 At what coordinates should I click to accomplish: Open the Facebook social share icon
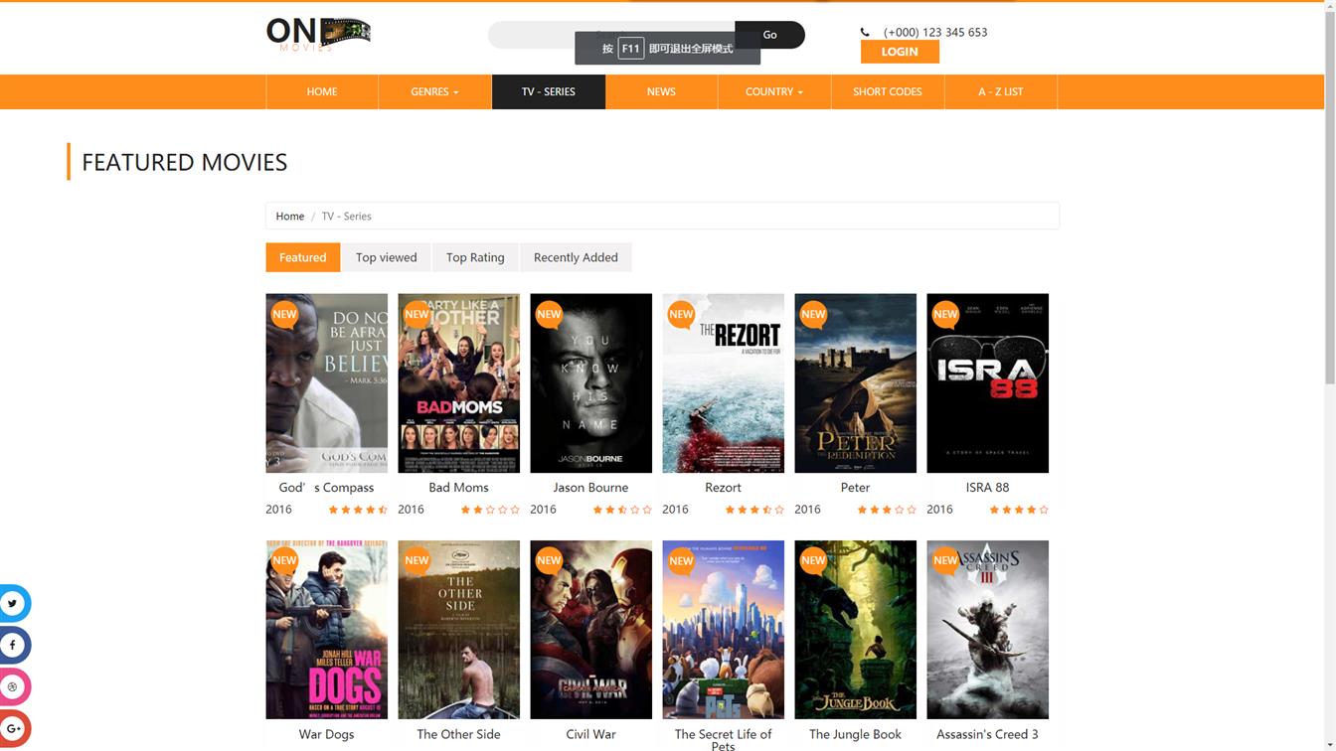[x=14, y=645]
